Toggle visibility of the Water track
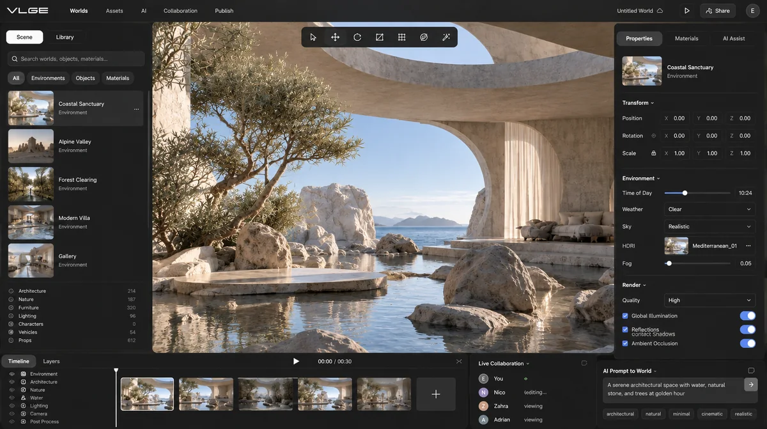 [x=12, y=398]
